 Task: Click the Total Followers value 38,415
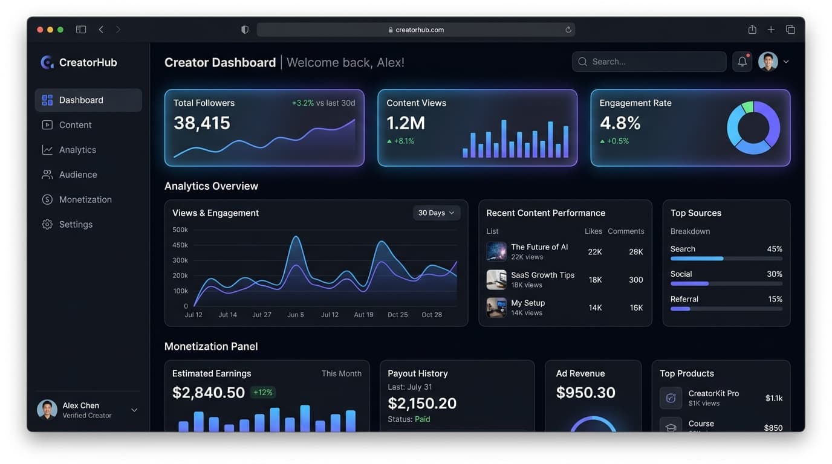pyautogui.click(x=202, y=123)
